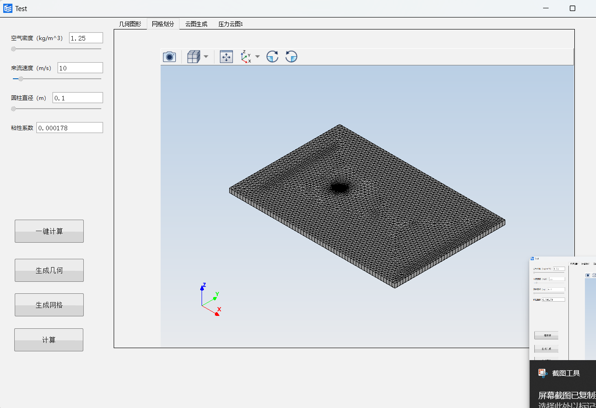This screenshot has width=596, height=408.
Task: Click the 生成几何 button
Action: pos(49,270)
